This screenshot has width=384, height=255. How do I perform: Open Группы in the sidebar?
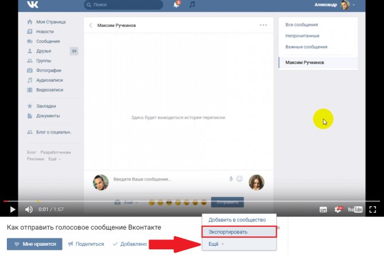(x=44, y=61)
